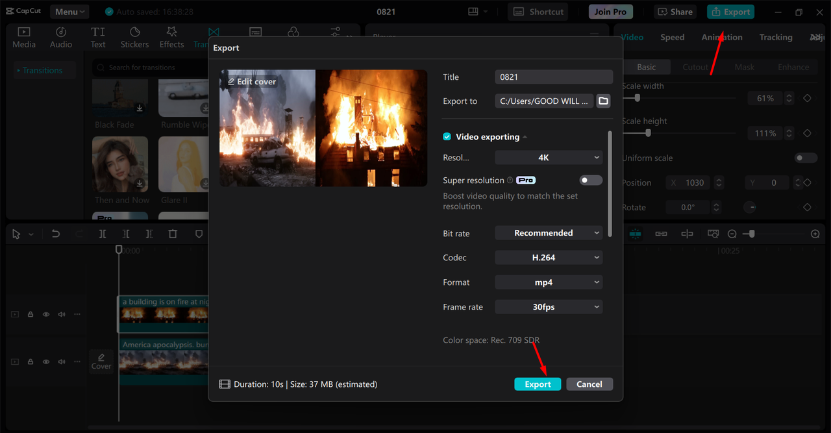Open more options for building fire track

tap(77, 314)
